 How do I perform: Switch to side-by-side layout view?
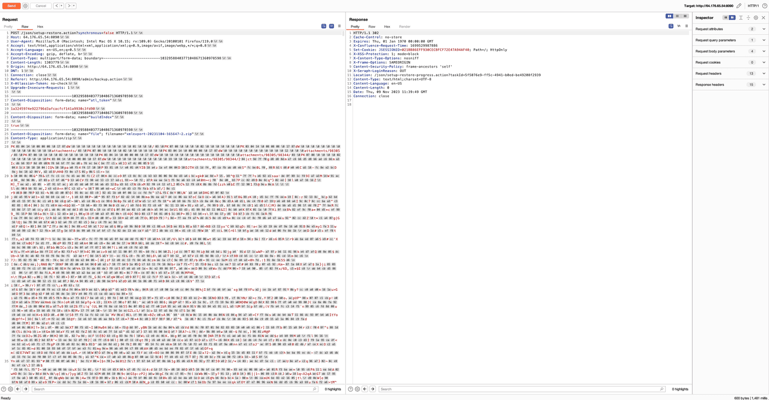(669, 16)
